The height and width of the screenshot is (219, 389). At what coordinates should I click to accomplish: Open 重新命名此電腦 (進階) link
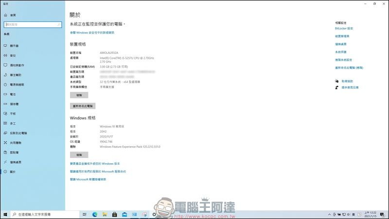[349, 67]
